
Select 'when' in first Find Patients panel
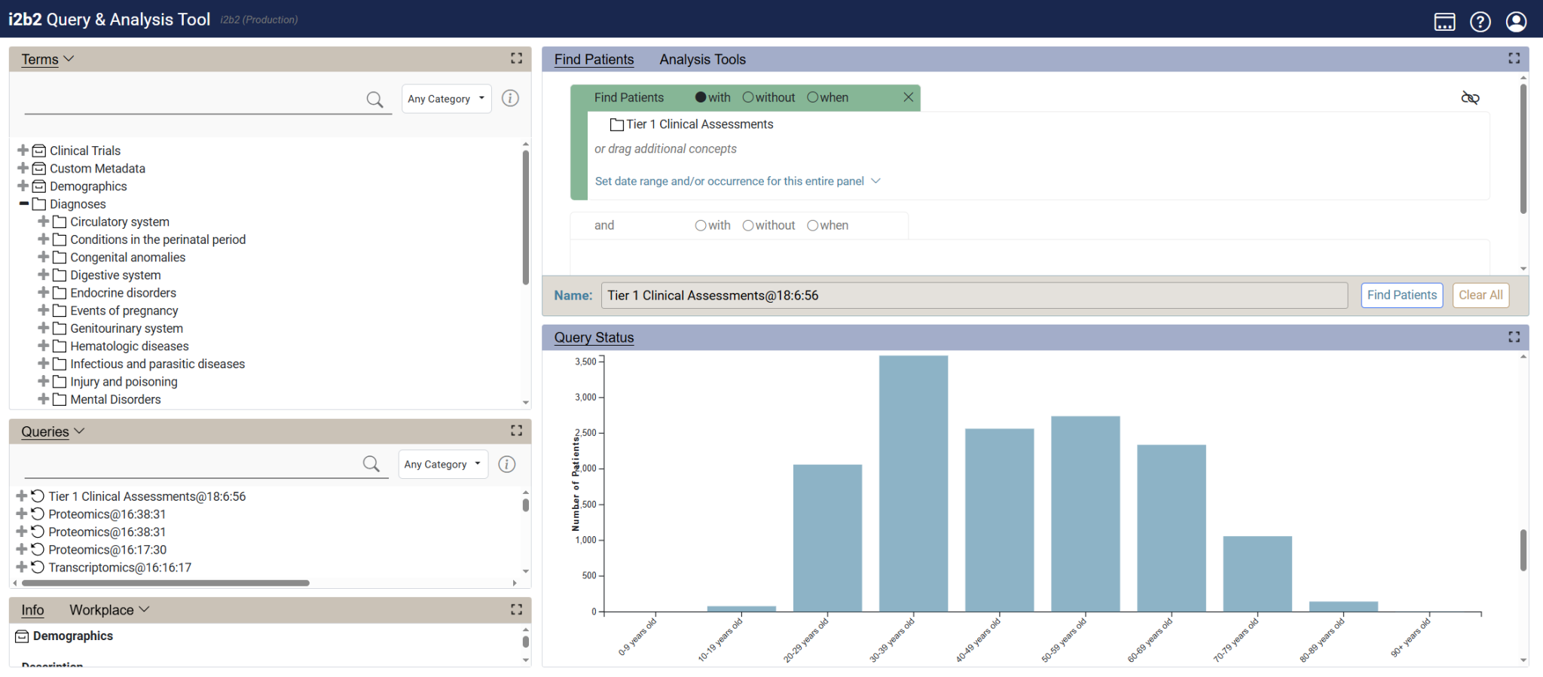tap(812, 97)
